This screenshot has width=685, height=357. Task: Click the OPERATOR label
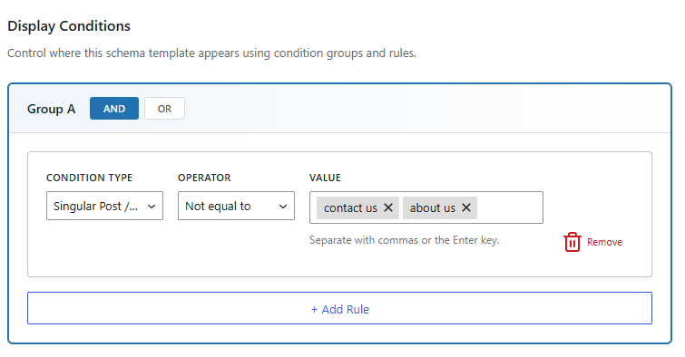[x=204, y=178]
